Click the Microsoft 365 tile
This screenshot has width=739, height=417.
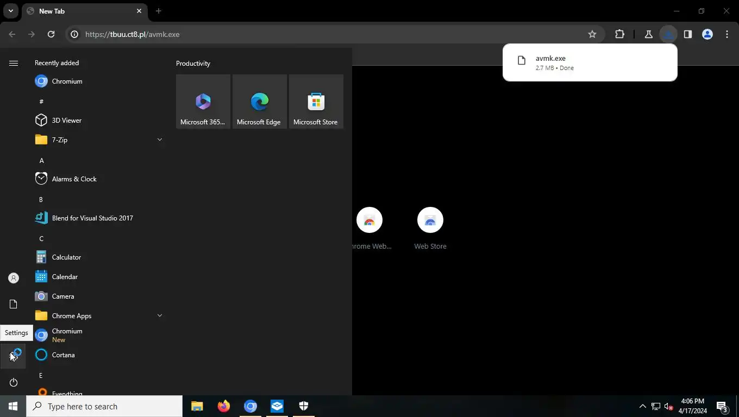point(203,102)
